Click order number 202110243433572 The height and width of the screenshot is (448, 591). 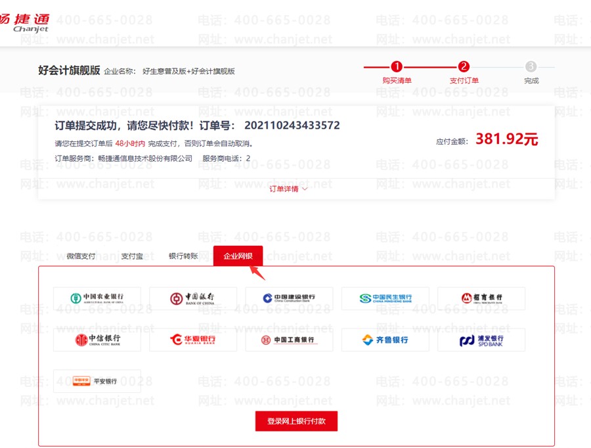point(292,125)
